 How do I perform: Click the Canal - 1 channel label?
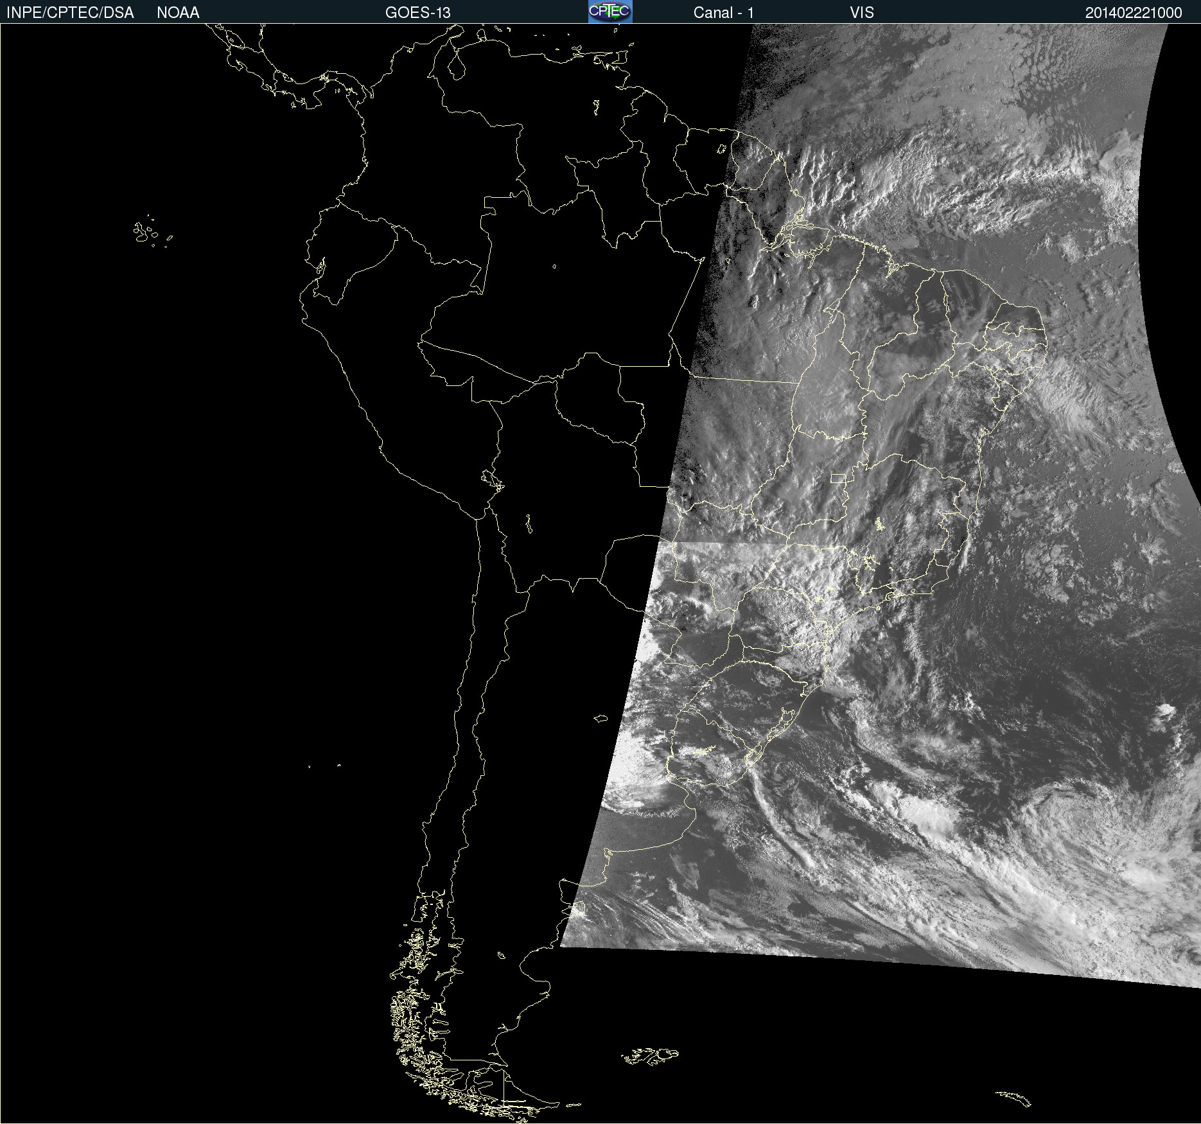[x=724, y=13]
